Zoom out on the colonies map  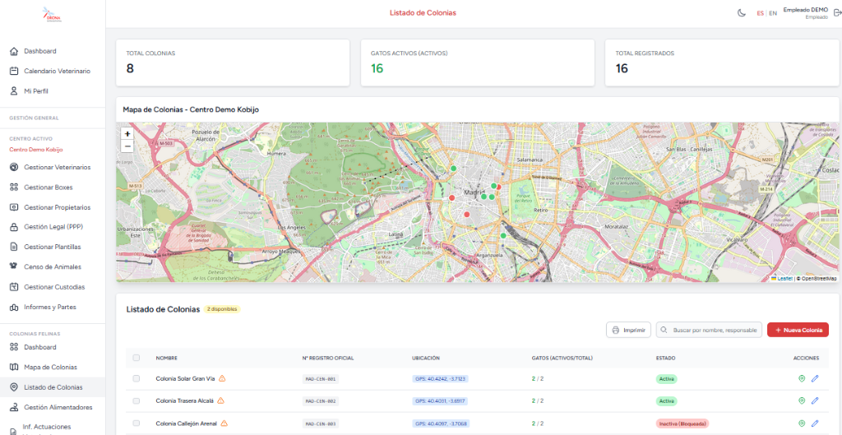click(x=127, y=146)
